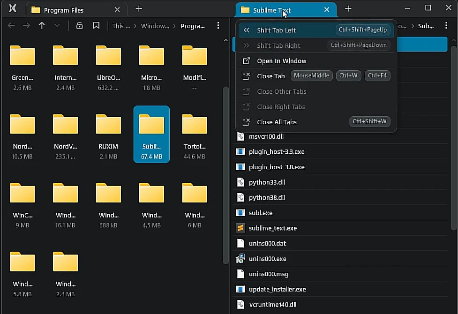Toggle the lock icon in left toolbar

click(x=79, y=26)
